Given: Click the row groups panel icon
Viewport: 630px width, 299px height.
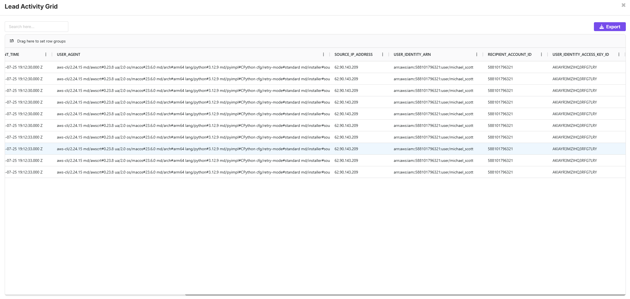Looking at the screenshot, I should 12,41.
